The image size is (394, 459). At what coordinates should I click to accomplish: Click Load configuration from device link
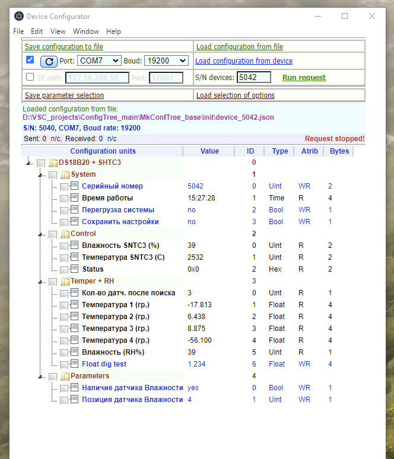pyautogui.click(x=244, y=61)
